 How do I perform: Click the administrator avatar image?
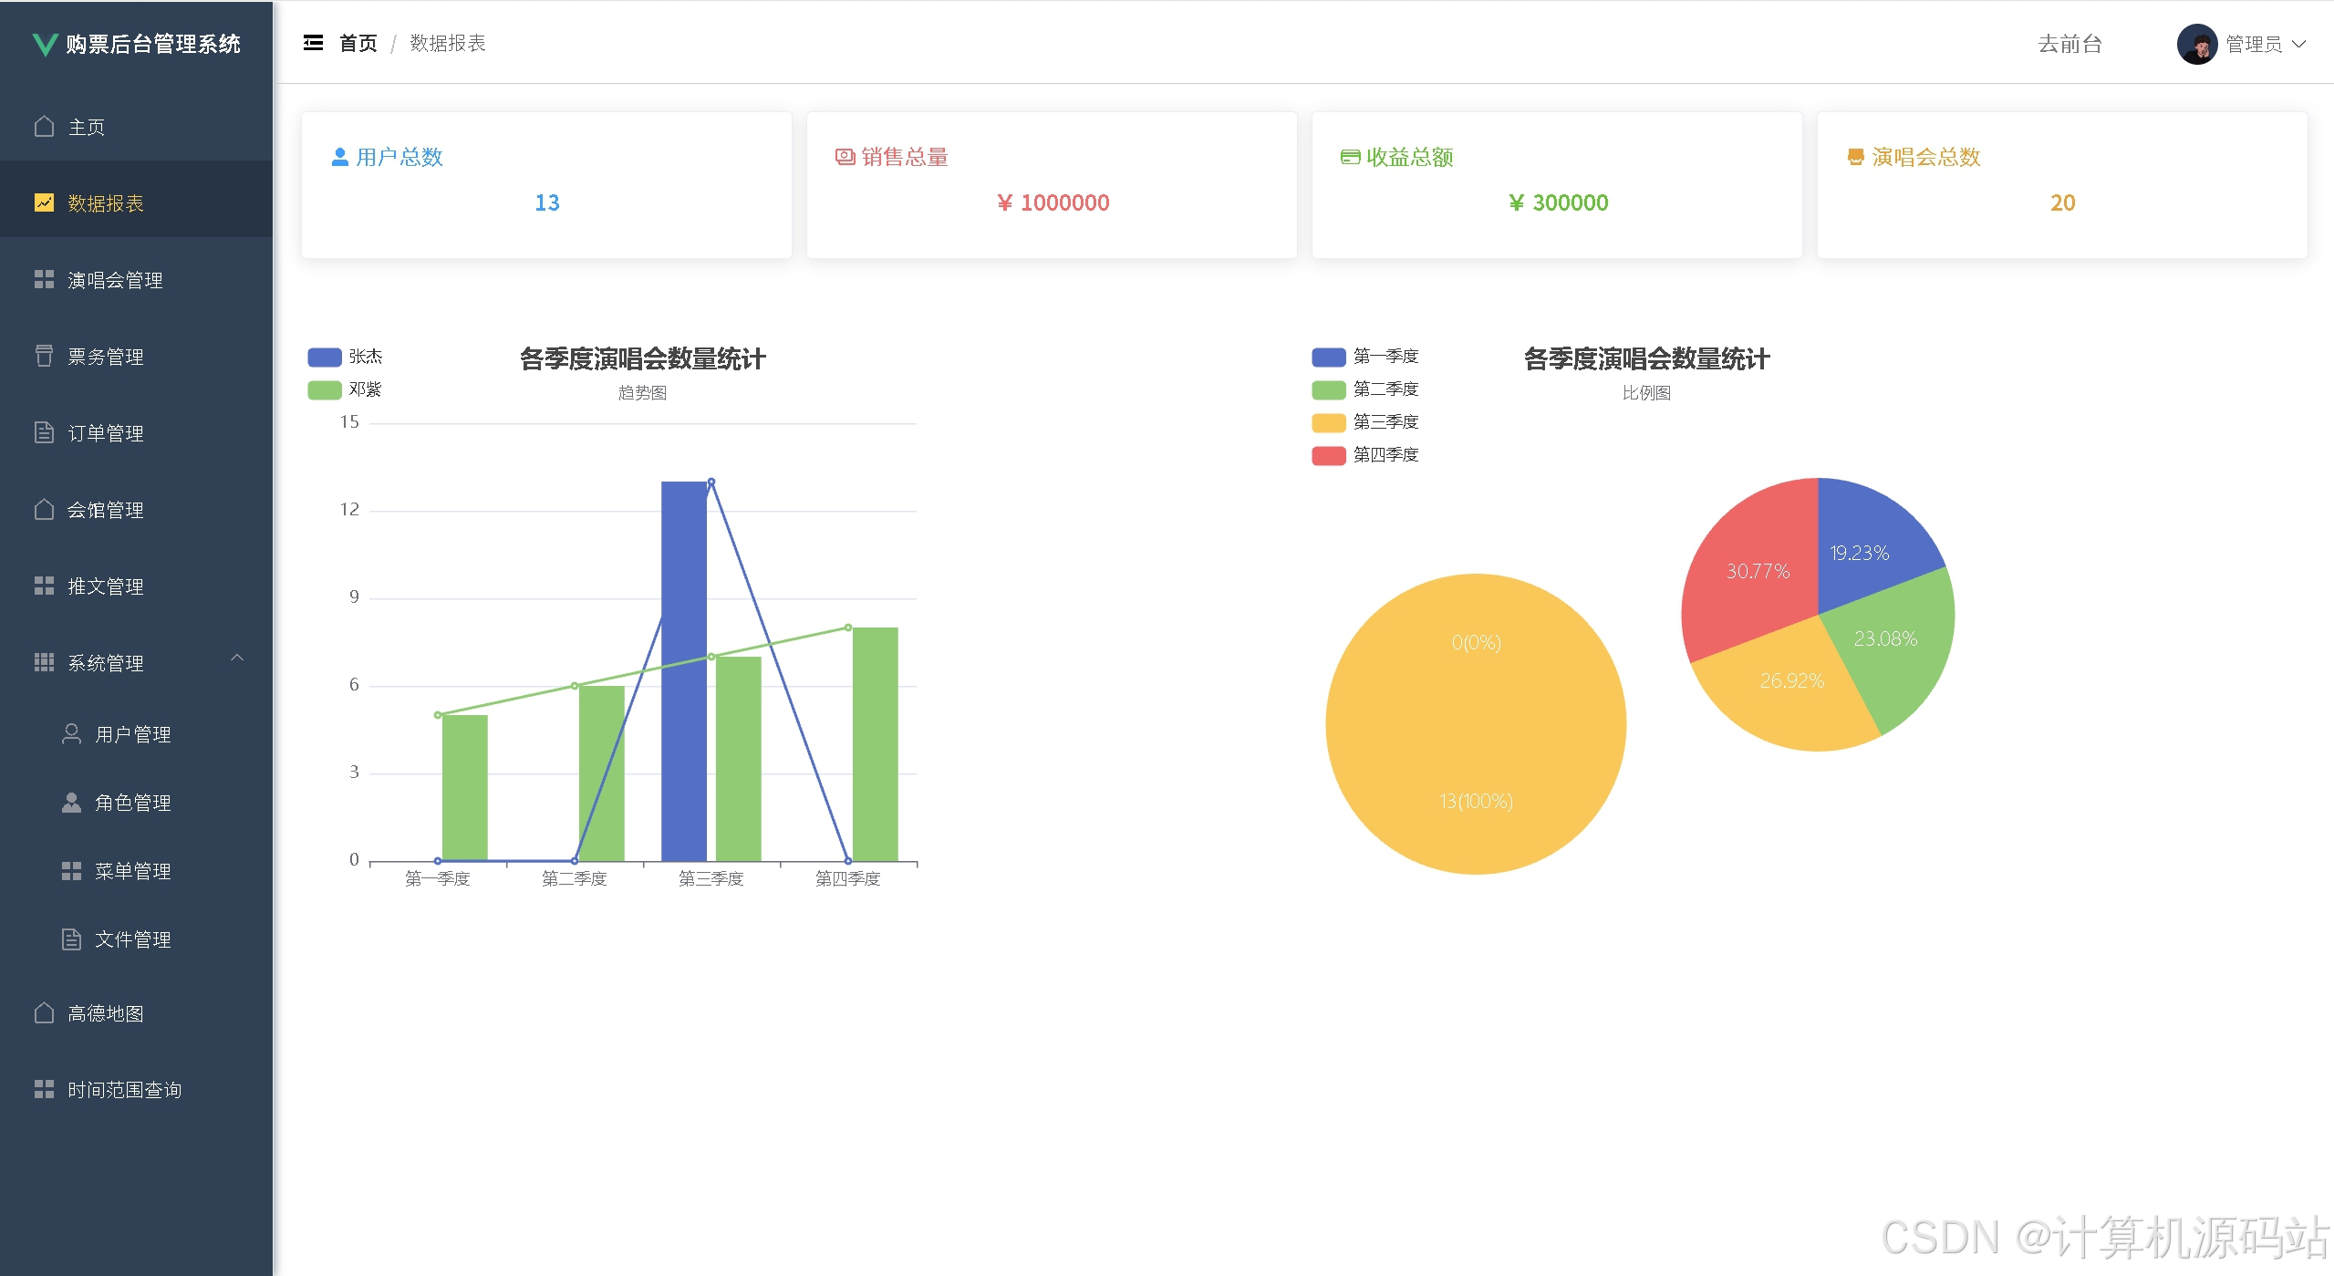[2197, 44]
